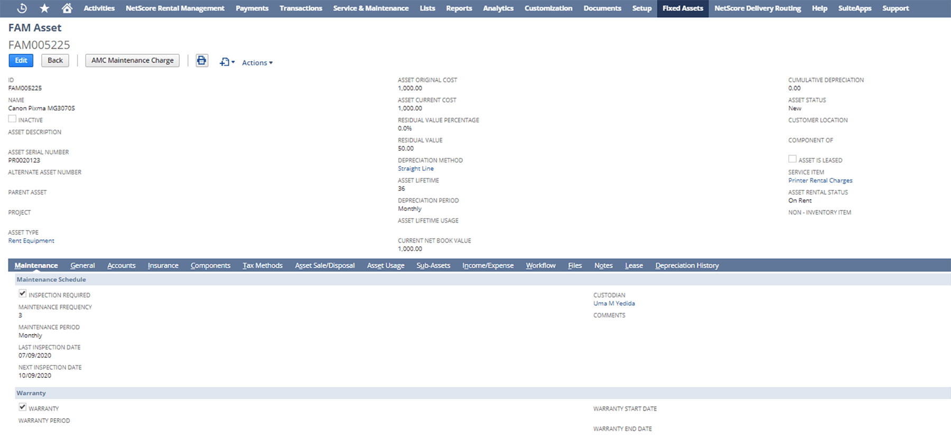The height and width of the screenshot is (446, 951).
Task: Switch to the Notes subtab
Action: point(603,265)
